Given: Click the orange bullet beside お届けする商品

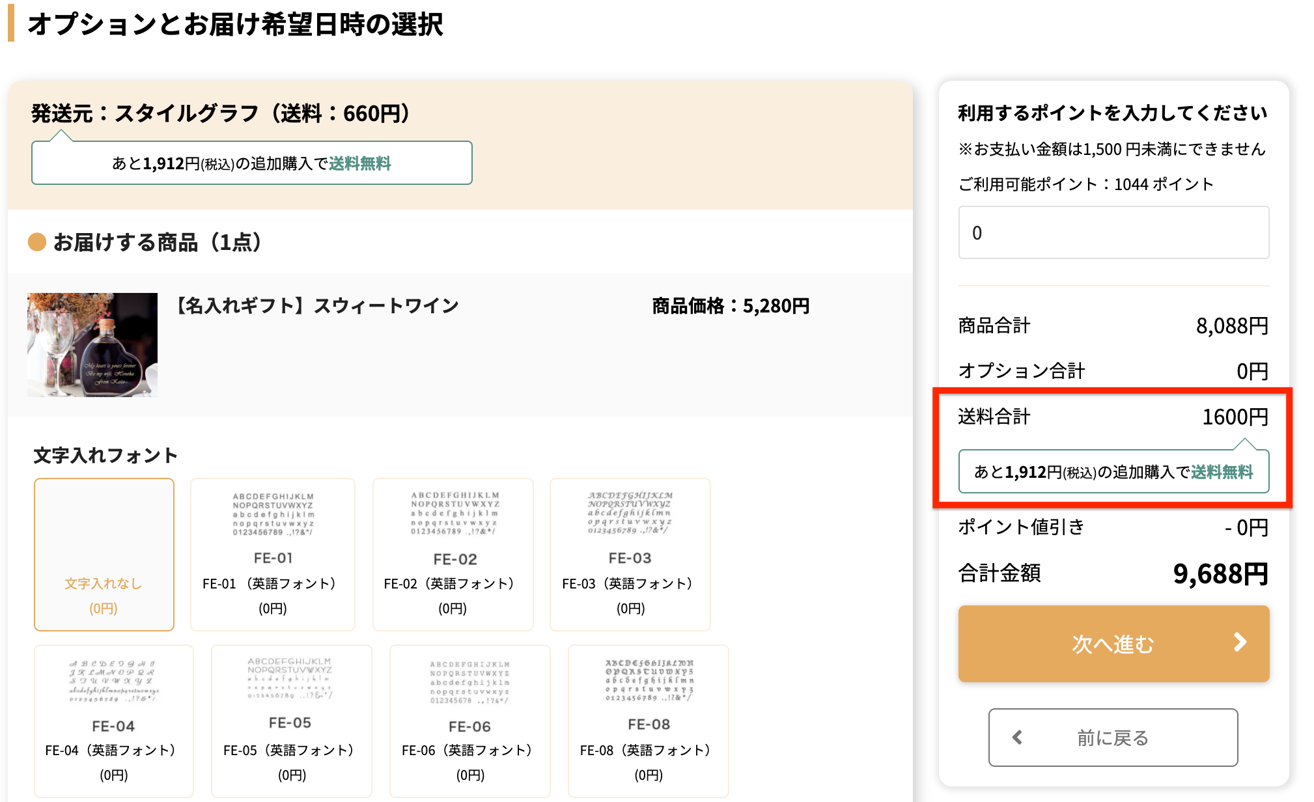Looking at the screenshot, I should point(37,242).
